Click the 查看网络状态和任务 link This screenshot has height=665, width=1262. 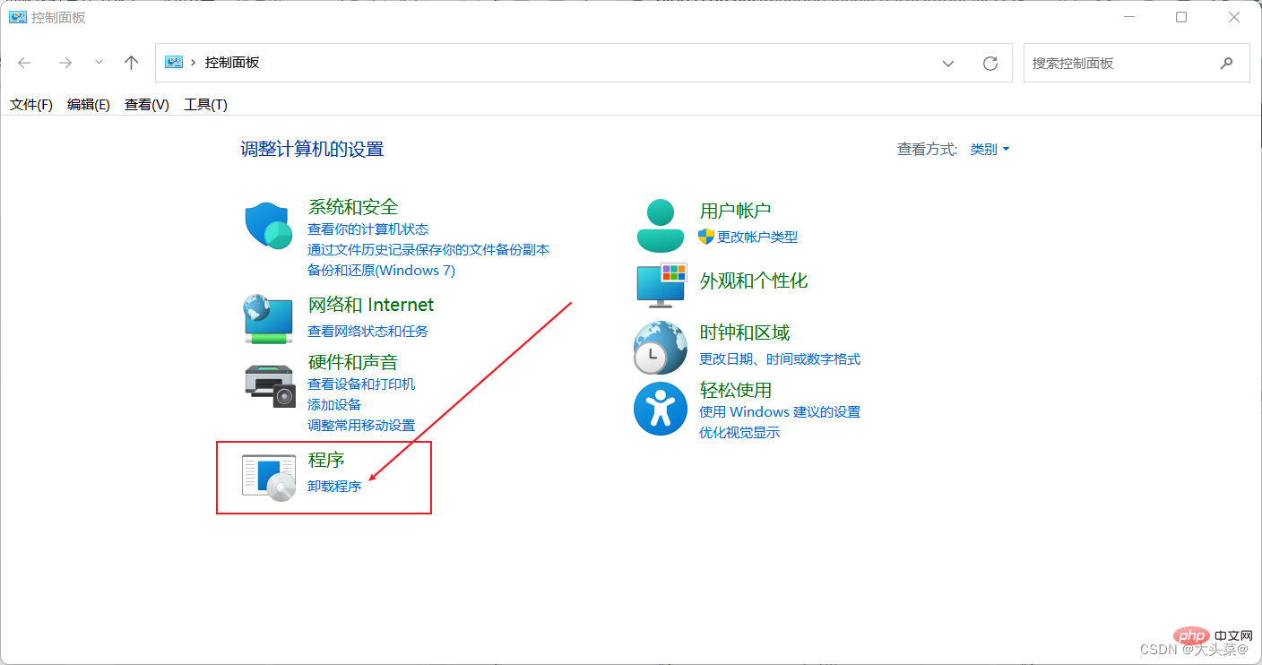click(368, 332)
